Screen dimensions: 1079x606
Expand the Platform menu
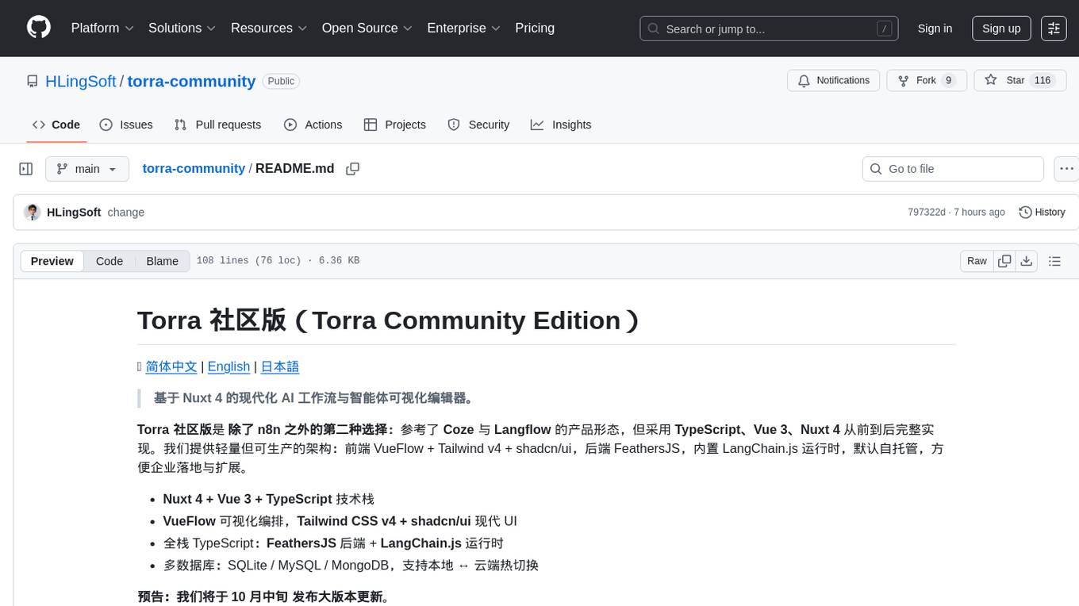(102, 28)
